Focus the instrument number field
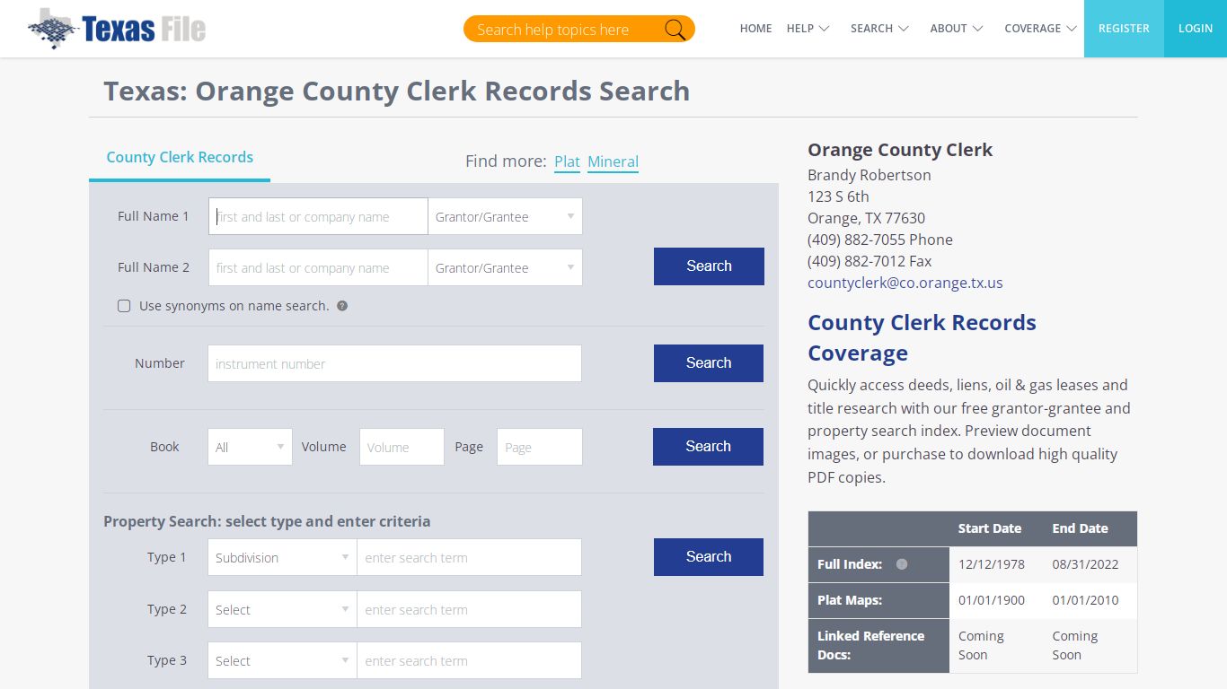Screen dimensions: 1227x689 394,363
